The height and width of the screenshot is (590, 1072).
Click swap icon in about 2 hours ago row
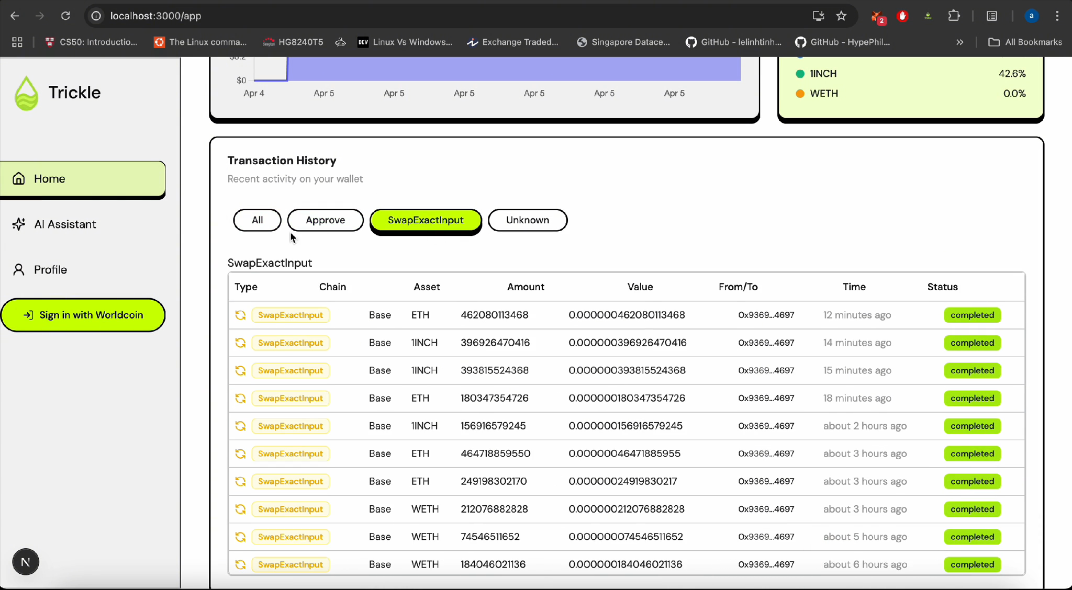click(x=240, y=426)
